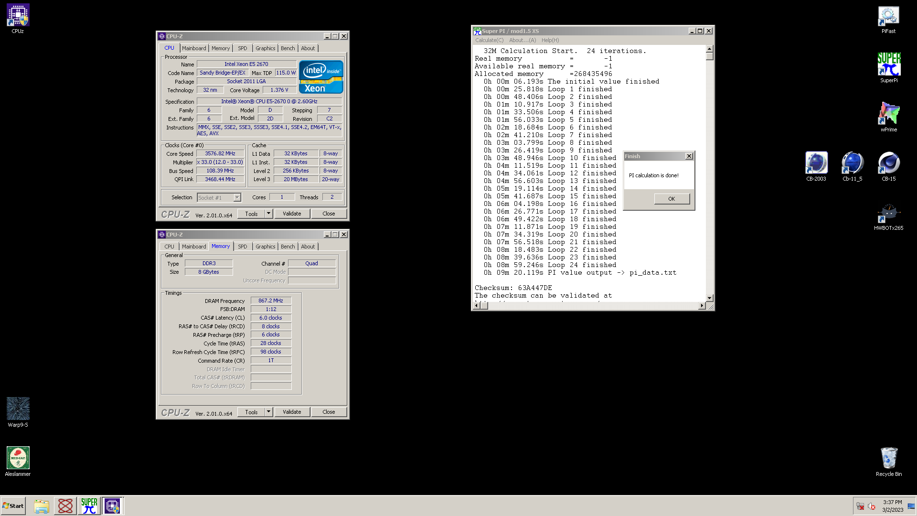Switch to Mainboard tab in top CPU-Z
The width and height of the screenshot is (917, 516).
coord(194,48)
